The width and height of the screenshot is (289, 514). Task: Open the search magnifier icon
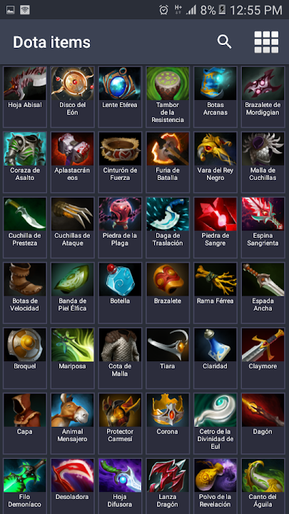pos(224,42)
